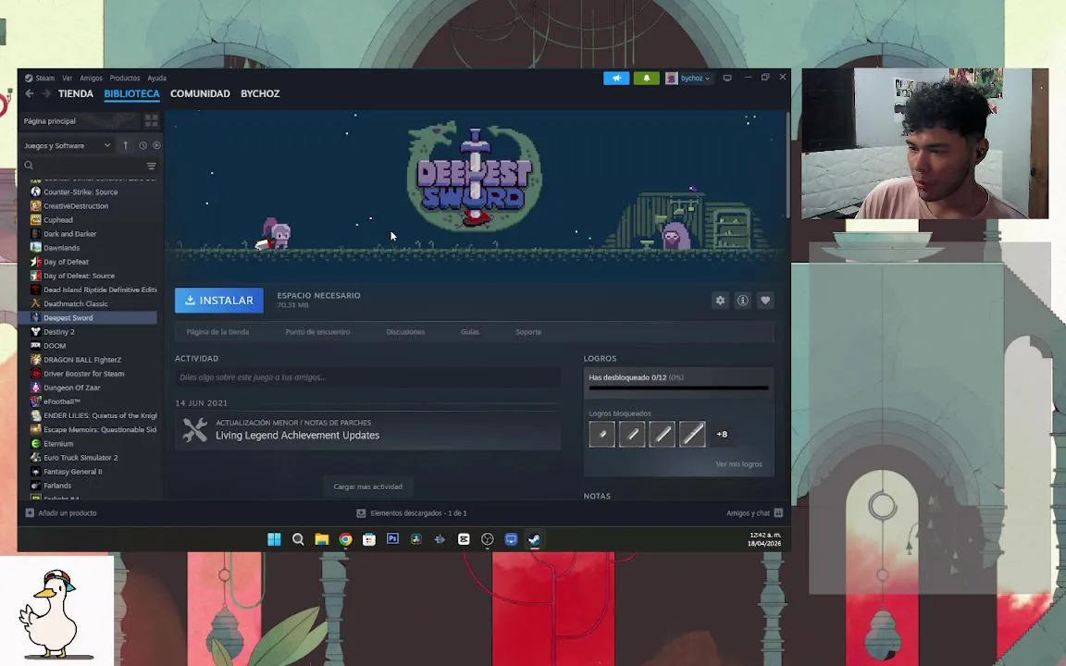The height and width of the screenshot is (666, 1066).
Task: Open the Ver menu
Action: point(68,78)
